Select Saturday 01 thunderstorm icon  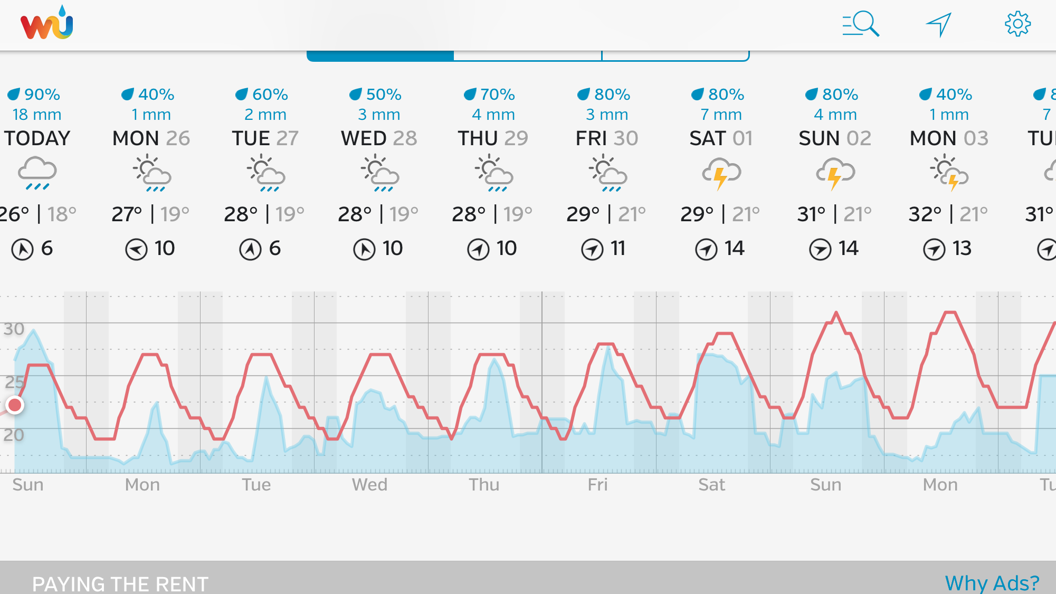coord(721,173)
